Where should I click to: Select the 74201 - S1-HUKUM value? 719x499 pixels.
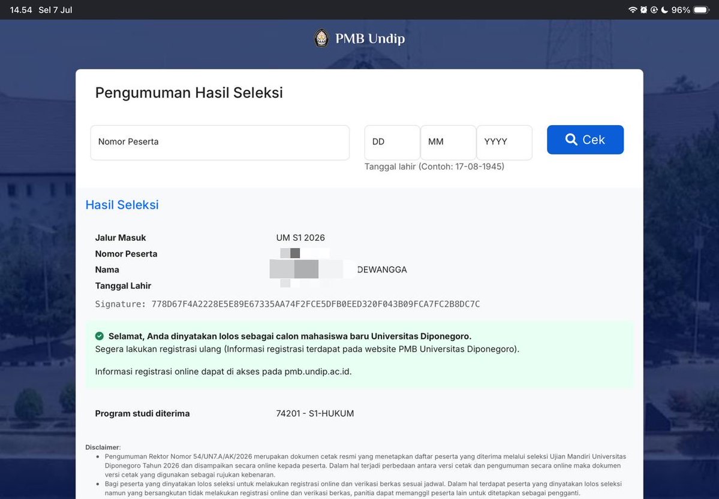point(315,414)
